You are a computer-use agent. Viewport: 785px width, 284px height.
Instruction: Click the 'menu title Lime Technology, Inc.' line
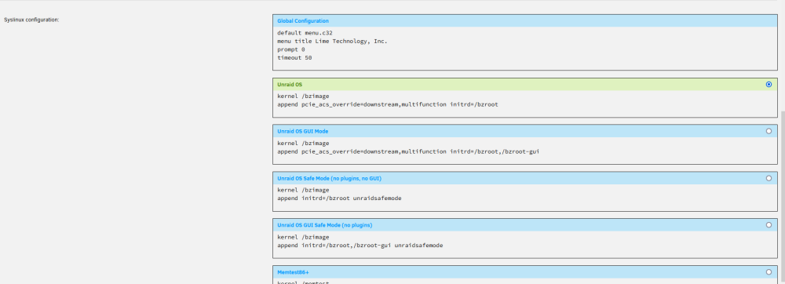[332, 41]
